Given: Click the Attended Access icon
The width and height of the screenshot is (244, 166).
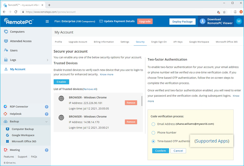Looking at the screenshot, I should tap(6, 41).
